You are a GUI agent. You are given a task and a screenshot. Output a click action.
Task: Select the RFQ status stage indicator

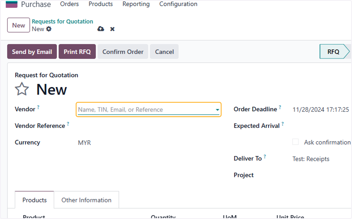pos(335,52)
